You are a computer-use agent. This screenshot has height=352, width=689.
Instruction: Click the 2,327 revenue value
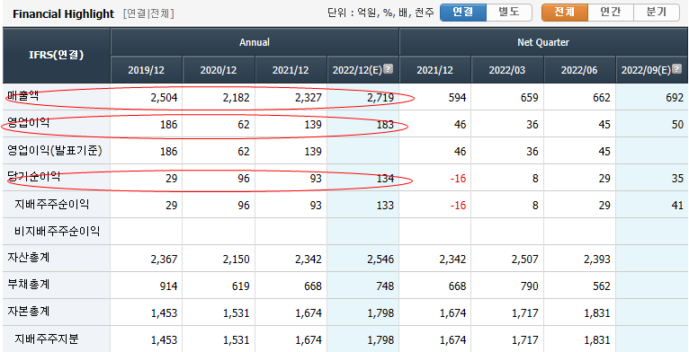[308, 98]
